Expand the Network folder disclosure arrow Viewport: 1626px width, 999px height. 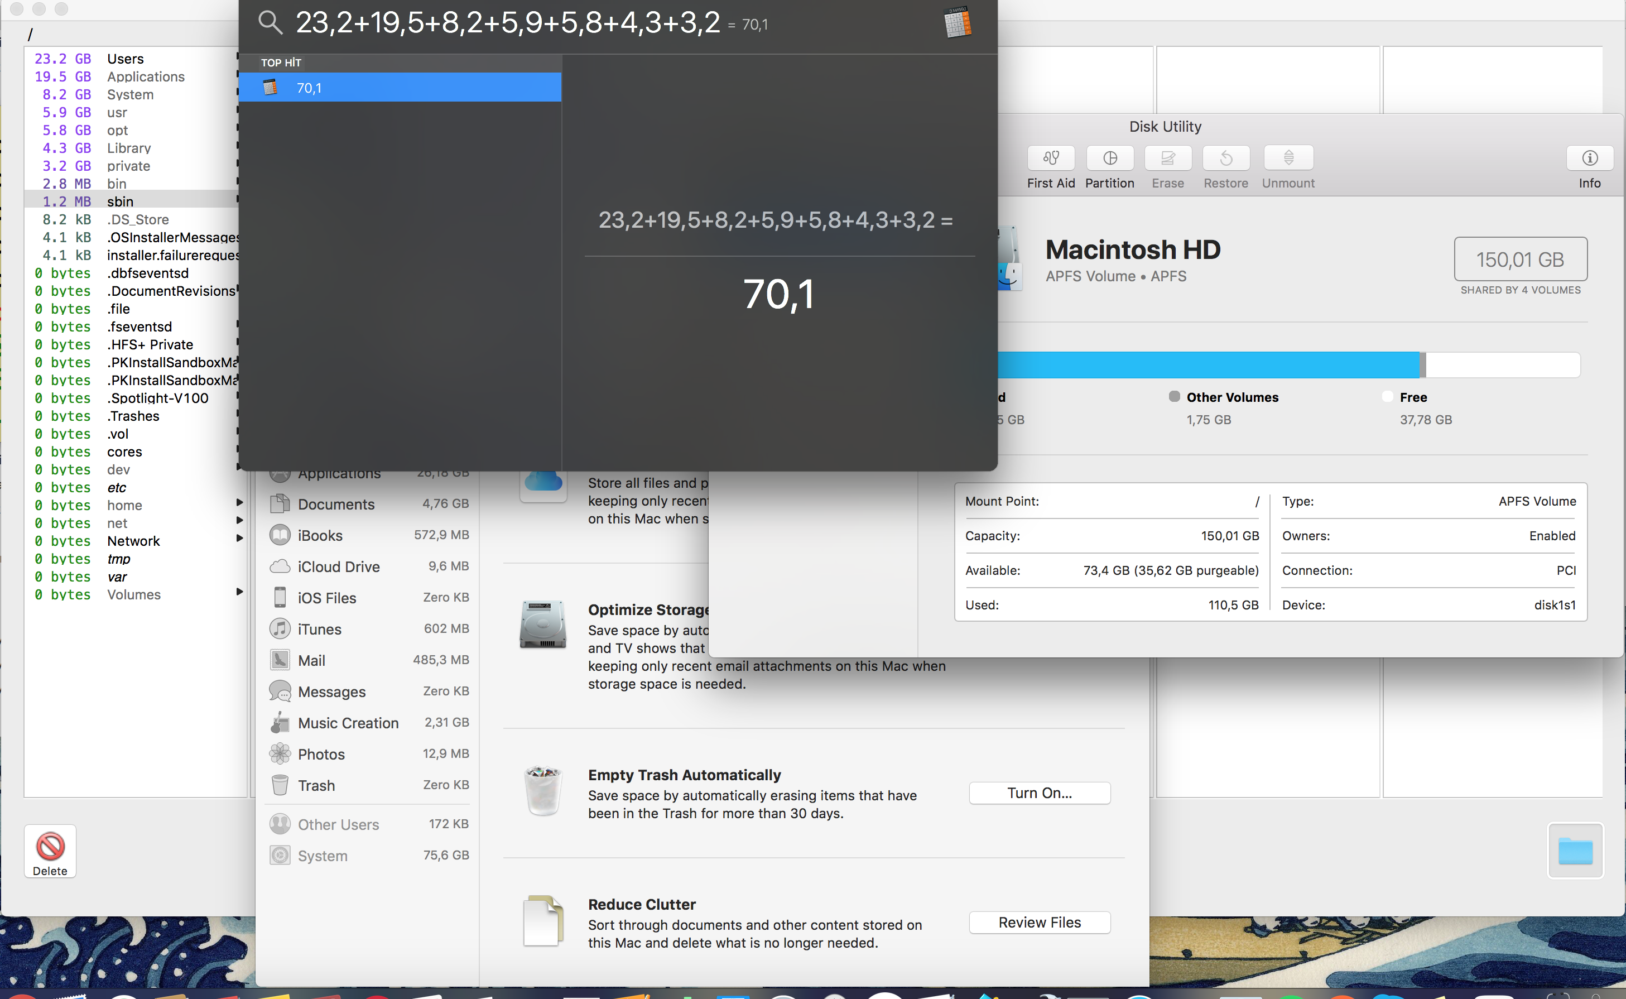(240, 539)
